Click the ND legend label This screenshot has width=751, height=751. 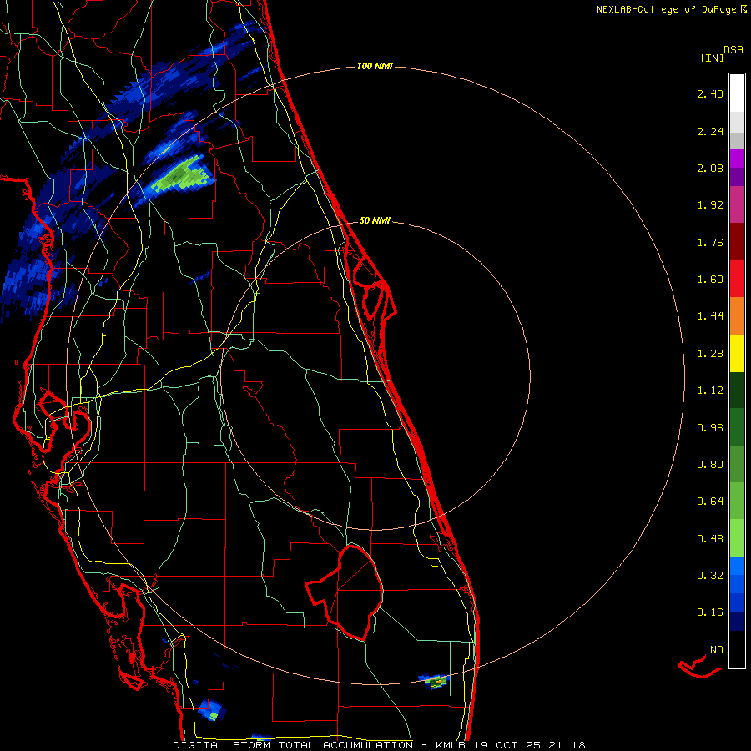(x=717, y=650)
